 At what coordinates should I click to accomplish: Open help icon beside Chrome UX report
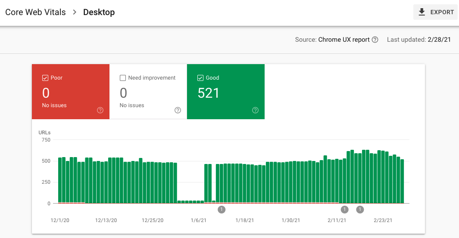[x=375, y=40]
